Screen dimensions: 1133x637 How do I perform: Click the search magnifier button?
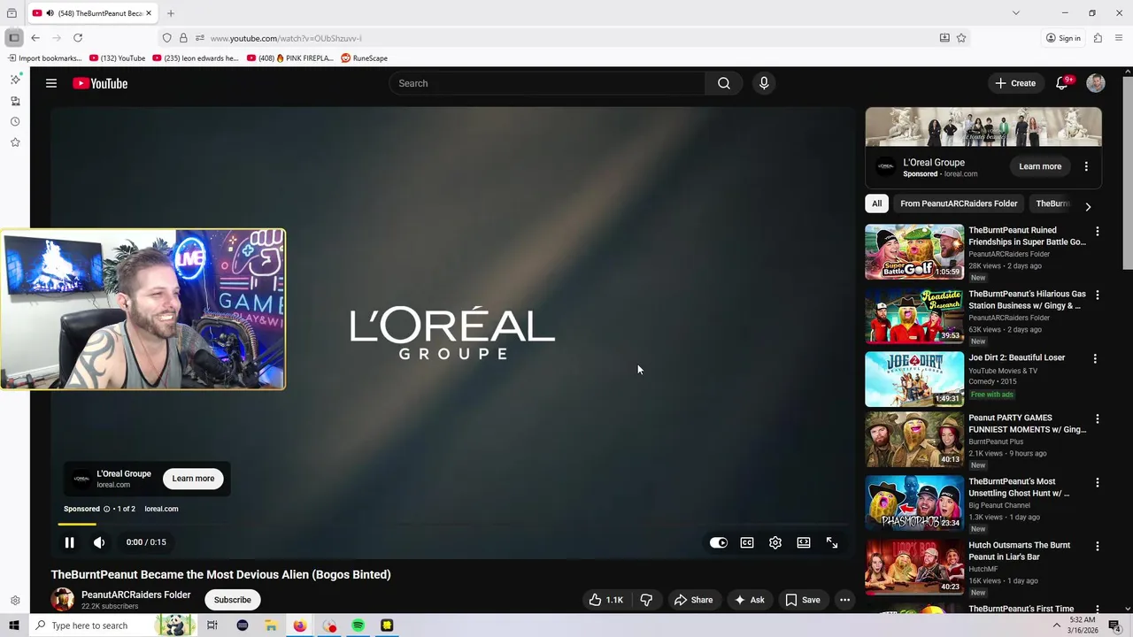(724, 83)
